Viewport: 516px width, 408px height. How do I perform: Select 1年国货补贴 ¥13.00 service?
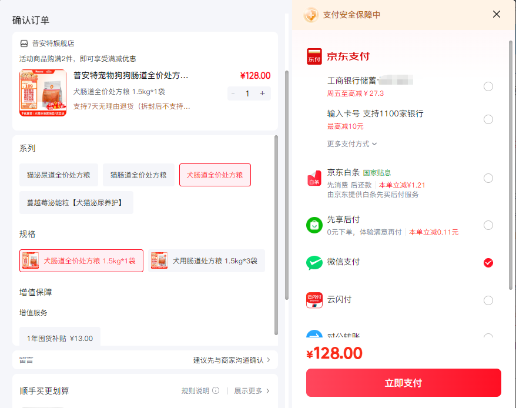coord(60,337)
